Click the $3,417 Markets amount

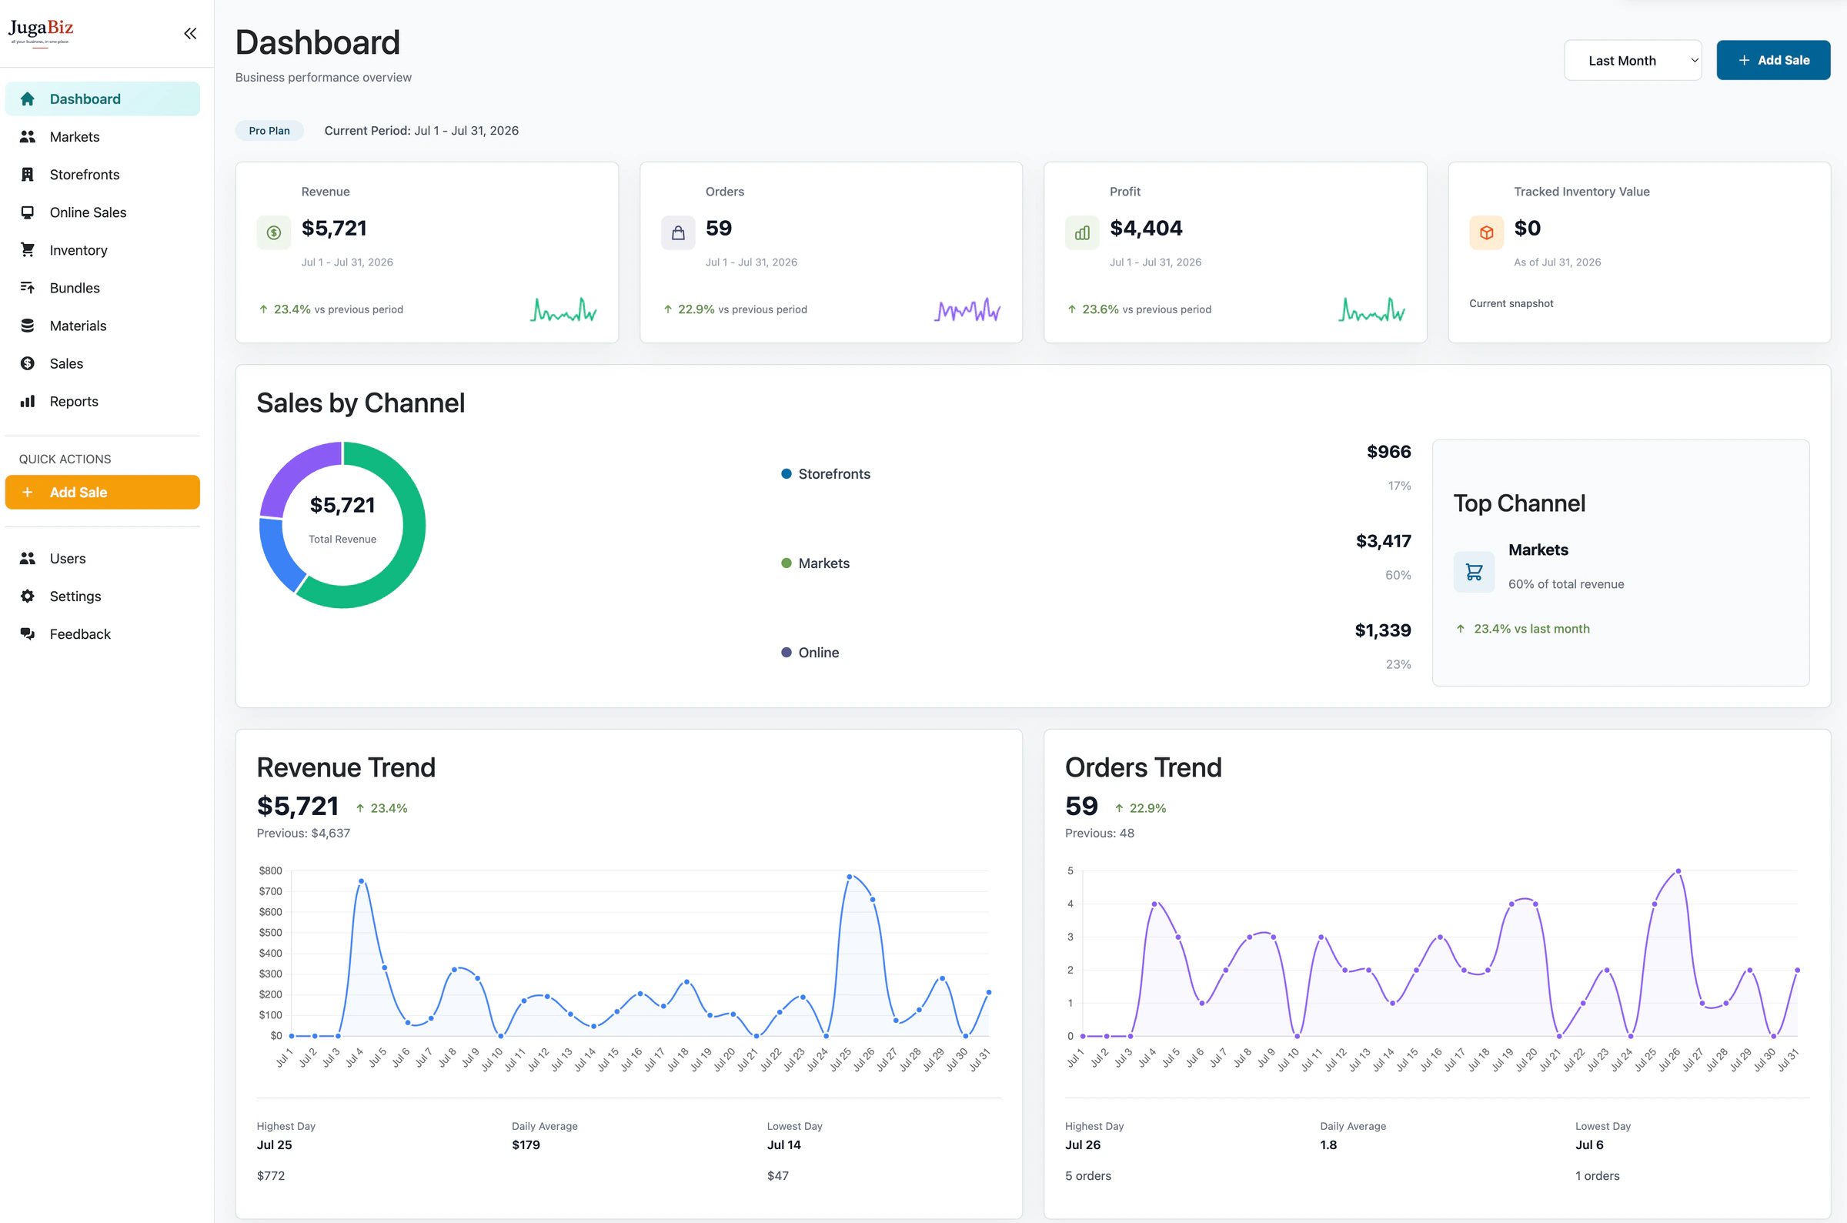point(1383,541)
